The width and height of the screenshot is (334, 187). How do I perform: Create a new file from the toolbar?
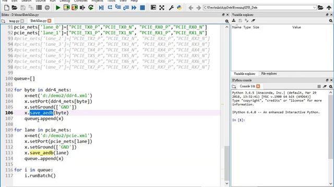point(7,8)
